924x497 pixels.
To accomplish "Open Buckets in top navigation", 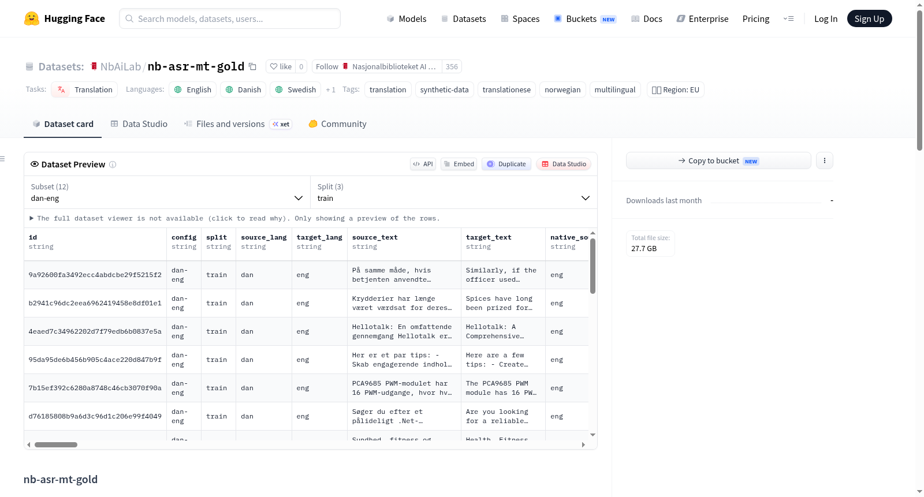I will click(x=585, y=18).
